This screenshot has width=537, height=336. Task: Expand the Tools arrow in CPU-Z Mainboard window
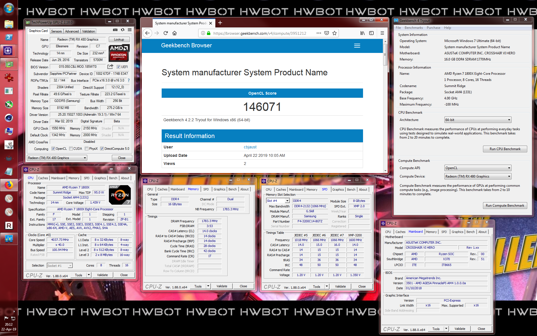tap(446, 329)
